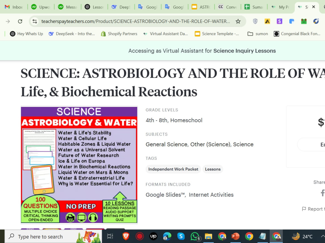
Task: Open the blue square-logo extension icon
Action: point(292,21)
